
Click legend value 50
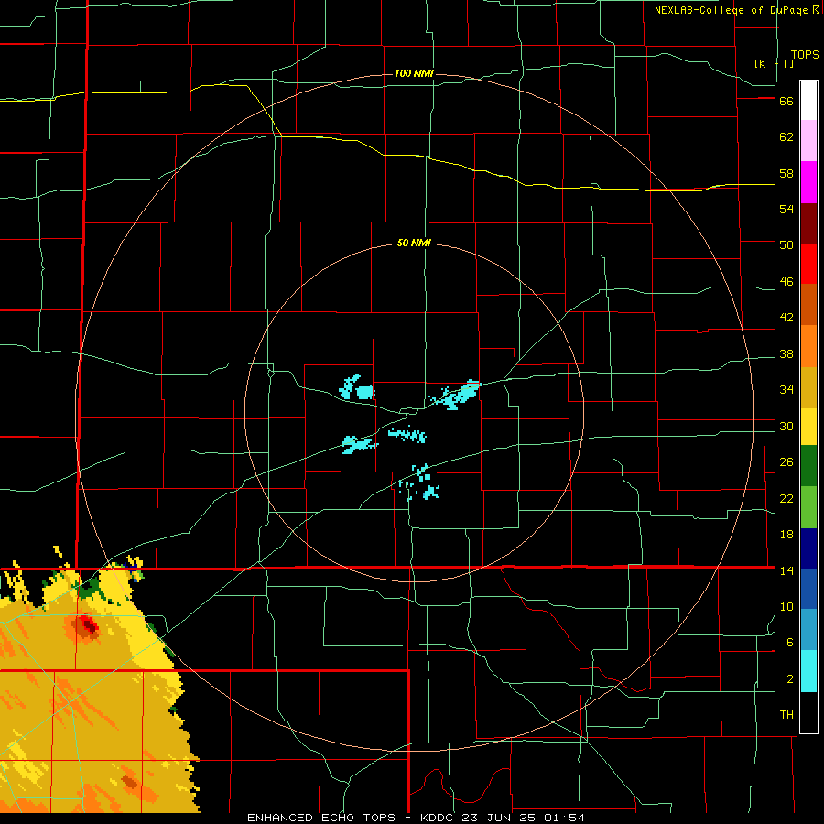pos(786,245)
